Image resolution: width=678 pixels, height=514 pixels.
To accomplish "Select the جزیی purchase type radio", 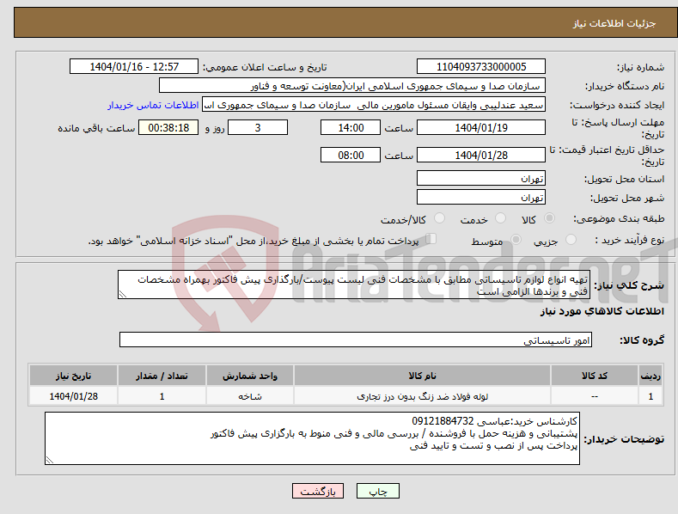I will click(x=571, y=239).
